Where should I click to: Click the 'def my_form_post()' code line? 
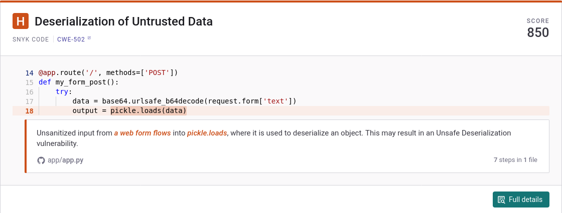click(78, 82)
